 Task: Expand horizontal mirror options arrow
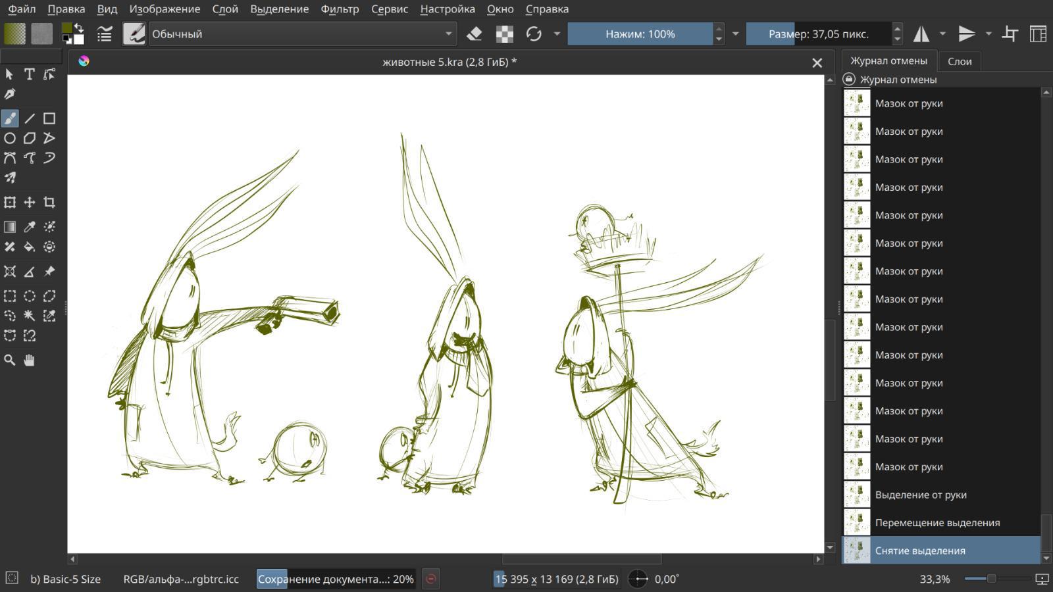click(x=942, y=34)
